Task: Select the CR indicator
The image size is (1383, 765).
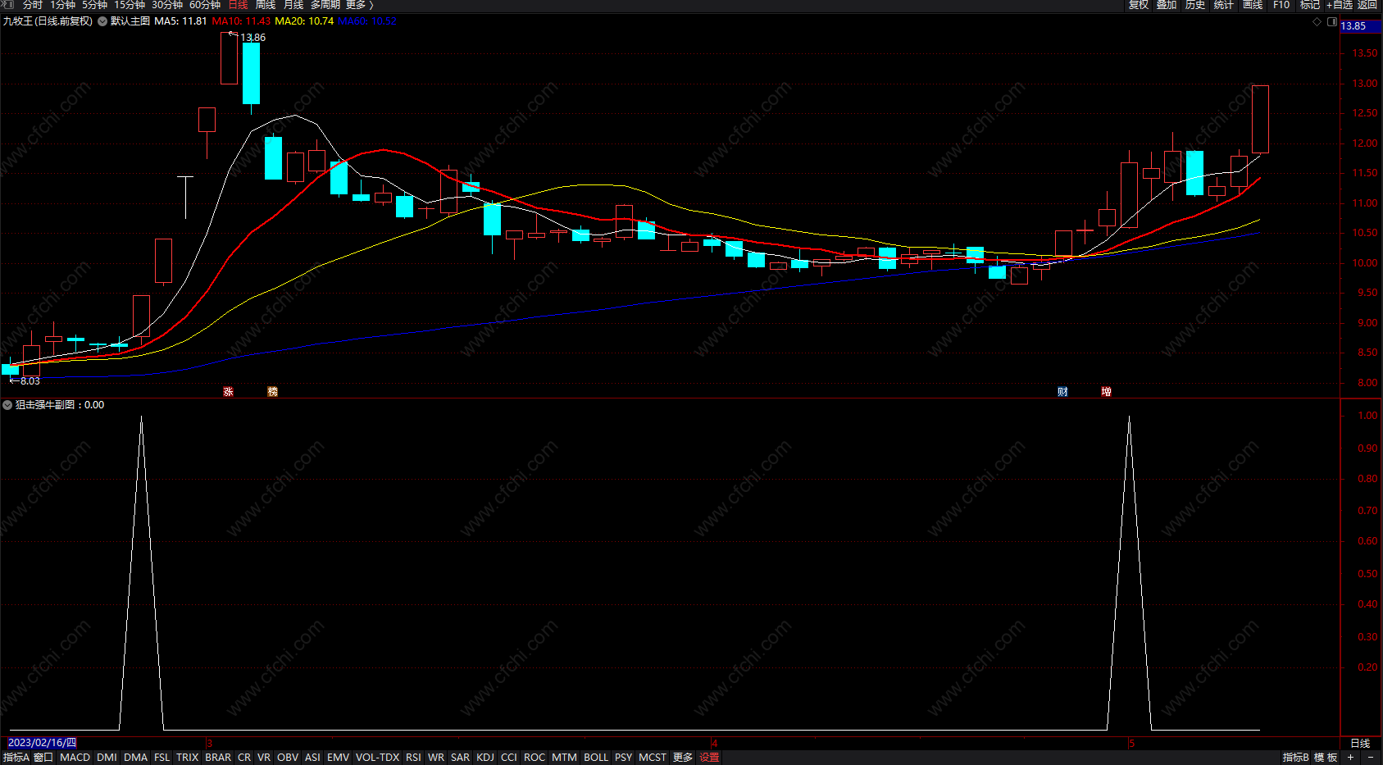Action: 244,758
